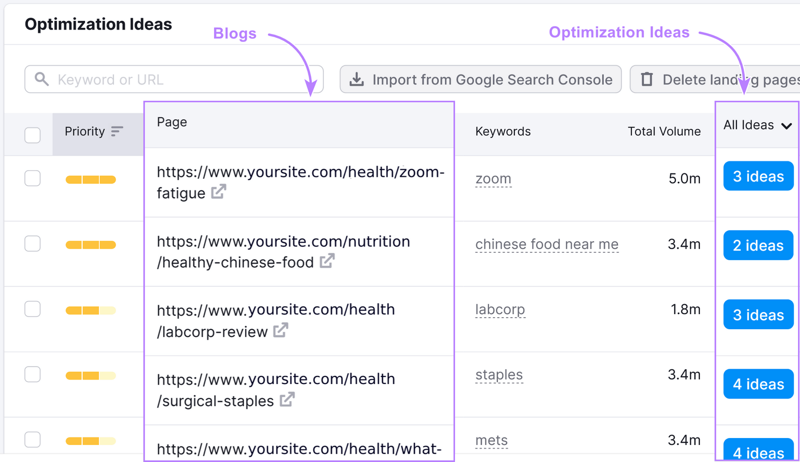The height and width of the screenshot is (462, 800).
Task: Open the surgical-staples page via external link icon
Action: 286,400
